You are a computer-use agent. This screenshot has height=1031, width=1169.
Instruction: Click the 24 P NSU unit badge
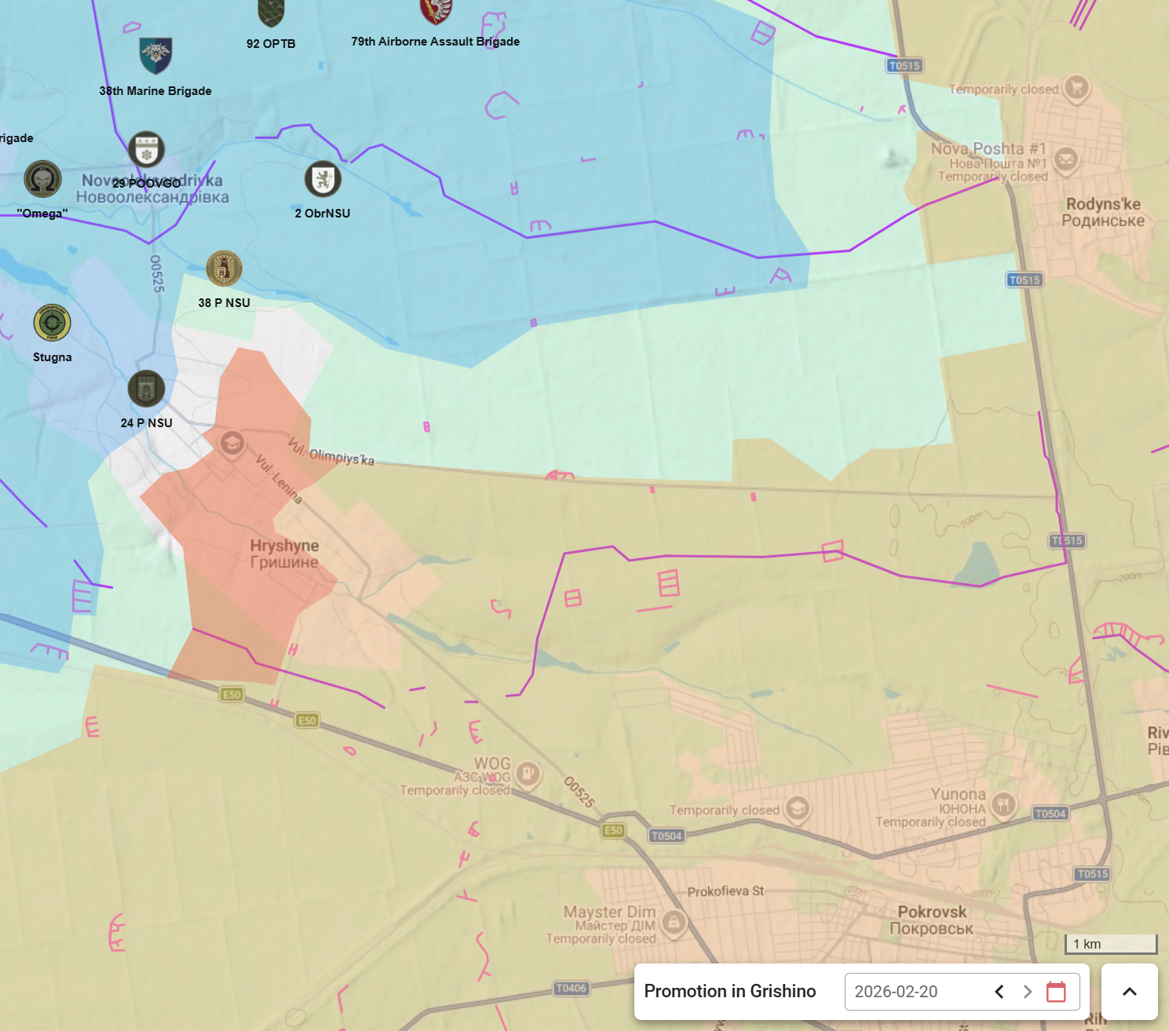146,389
